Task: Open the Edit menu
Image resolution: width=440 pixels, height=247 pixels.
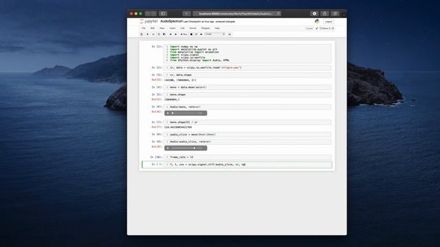Action: (153, 28)
